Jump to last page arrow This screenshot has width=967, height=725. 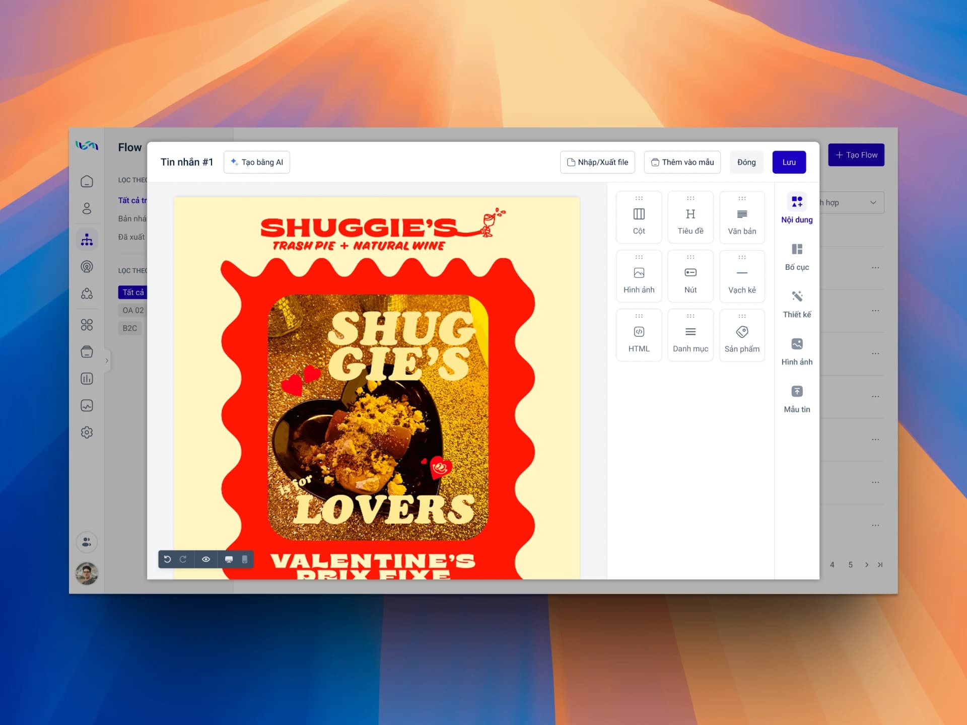click(x=880, y=565)
